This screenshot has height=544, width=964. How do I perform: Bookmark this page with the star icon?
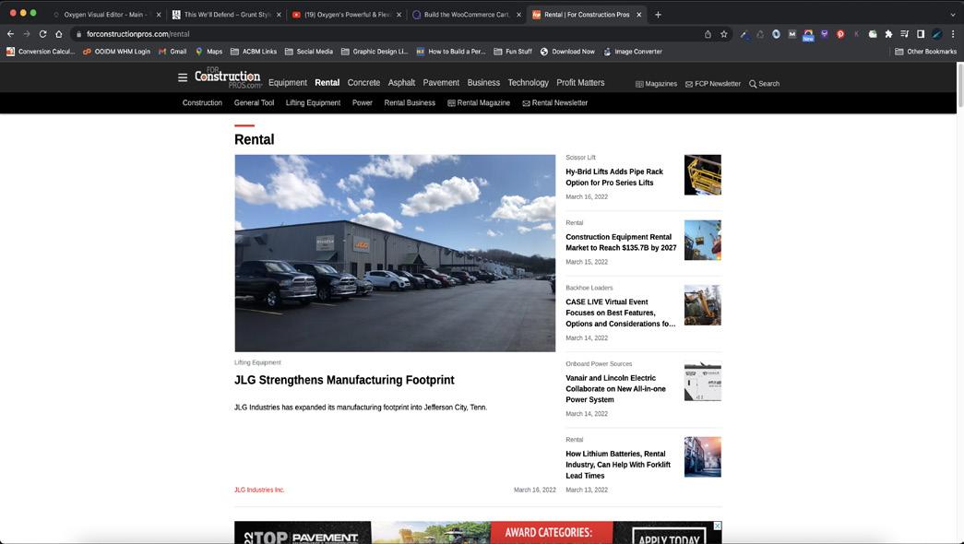(x=723, y=34)
